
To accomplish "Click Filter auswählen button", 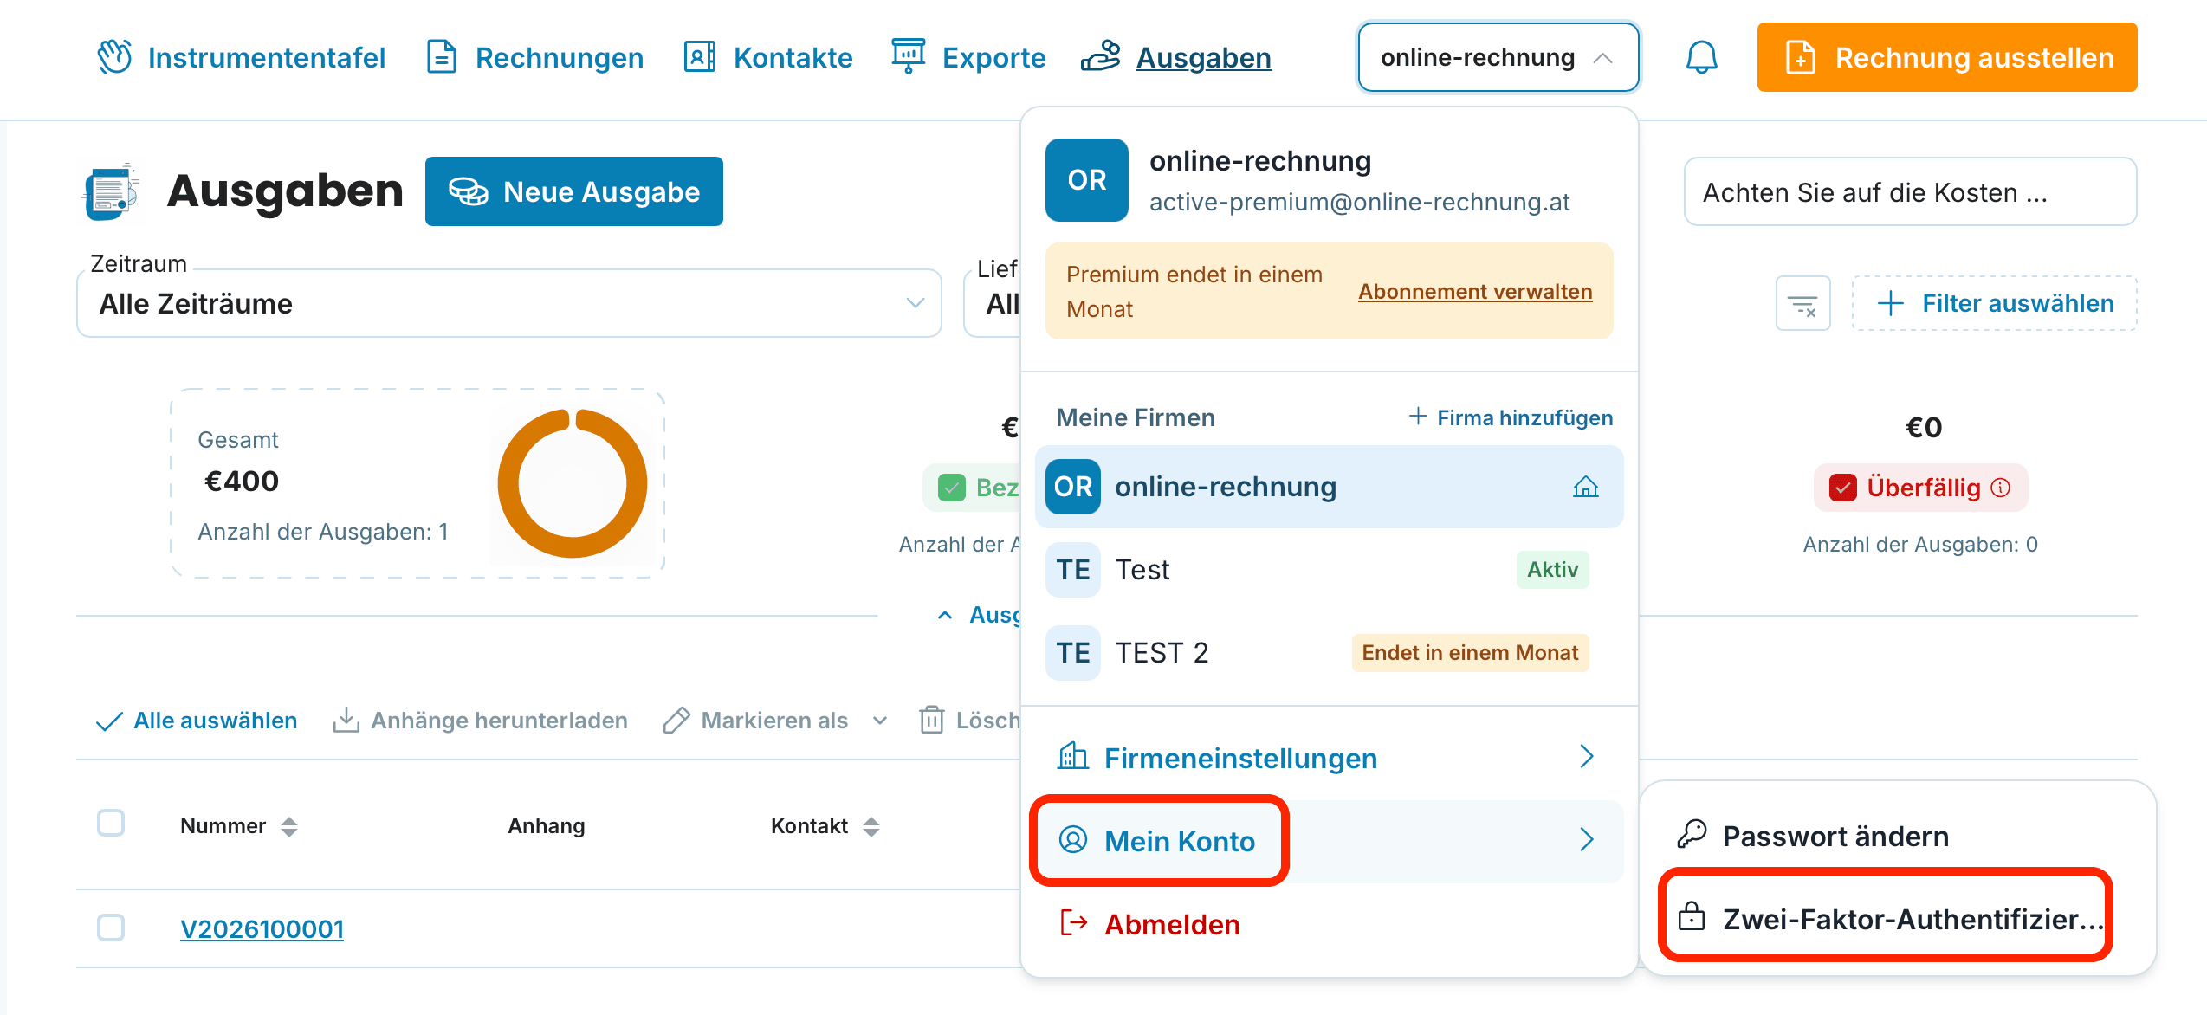I will point(1995,303).
